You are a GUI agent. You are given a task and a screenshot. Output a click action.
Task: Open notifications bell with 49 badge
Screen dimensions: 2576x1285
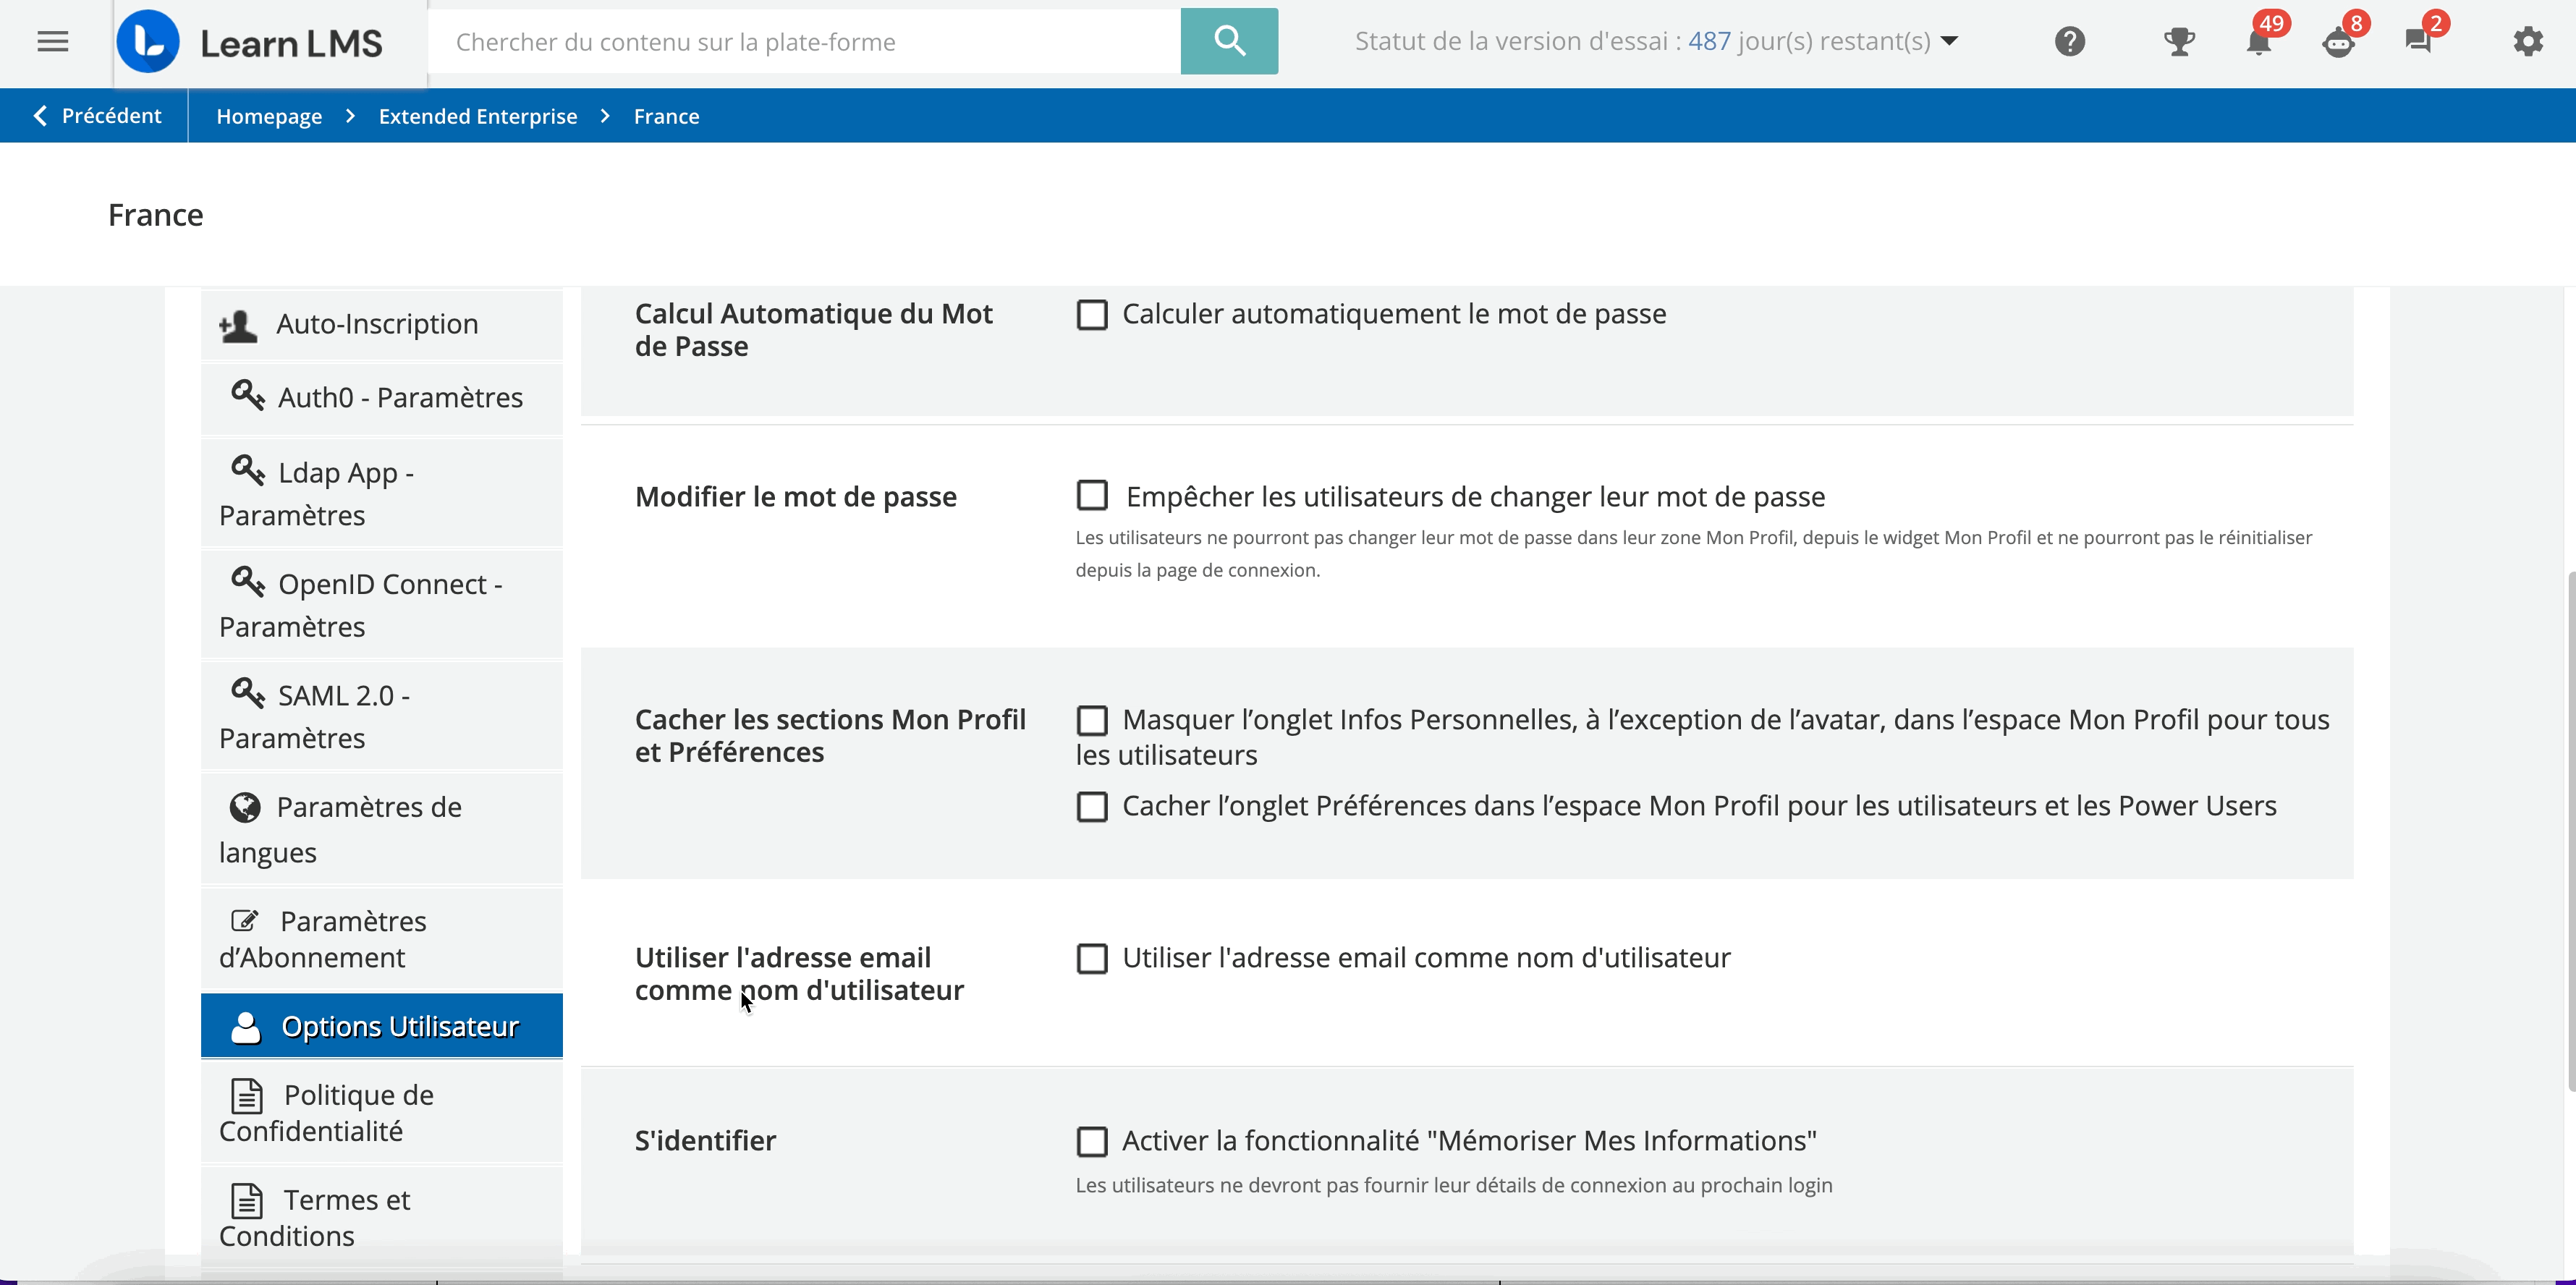click(2259, 42)
